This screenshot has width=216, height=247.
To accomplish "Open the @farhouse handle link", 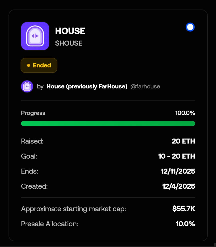I will pos(145,86).
